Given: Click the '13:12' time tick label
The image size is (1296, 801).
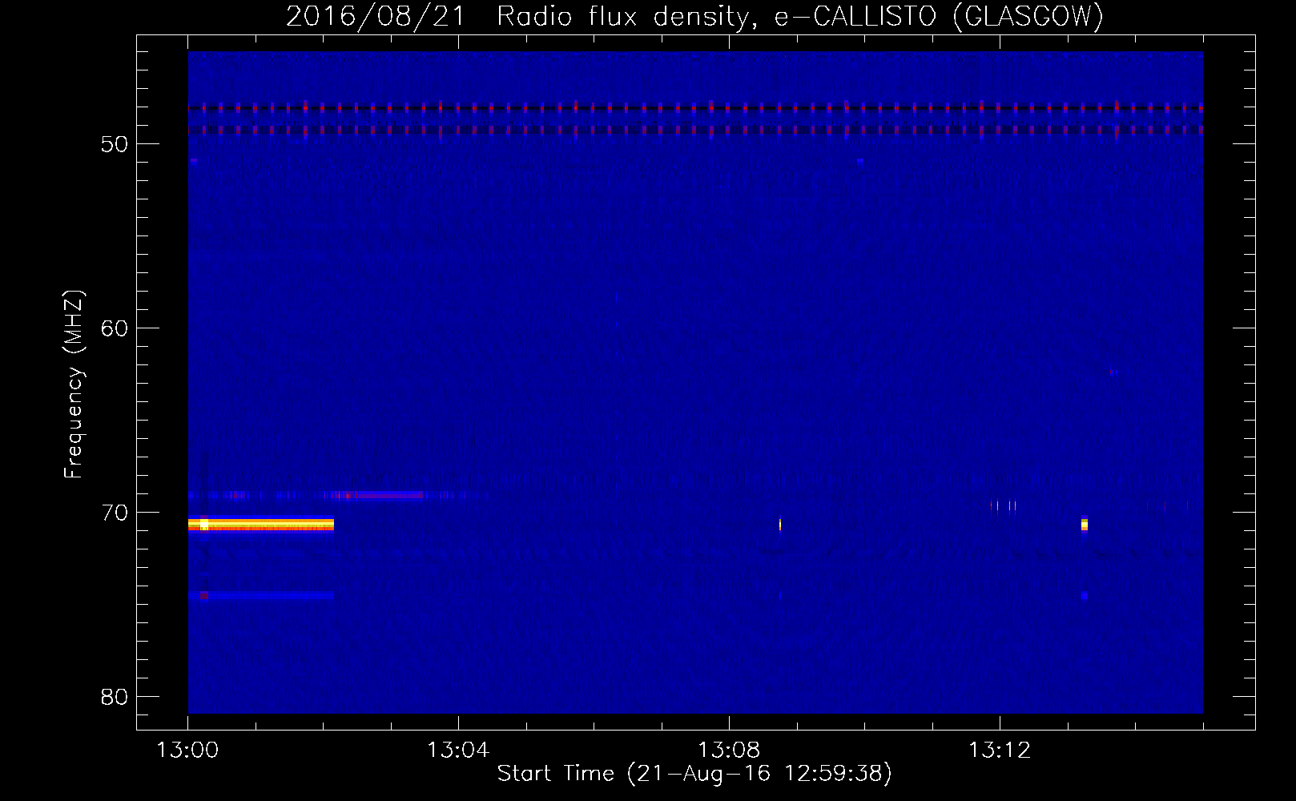Looking at the screenshot, I should 1000,751.
